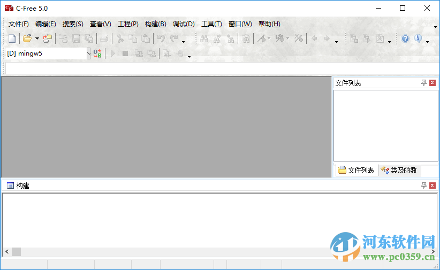Viewport: 440px width, 270px height.
Task: Open the 编辑(E) menu
Action: coord(45,24)
